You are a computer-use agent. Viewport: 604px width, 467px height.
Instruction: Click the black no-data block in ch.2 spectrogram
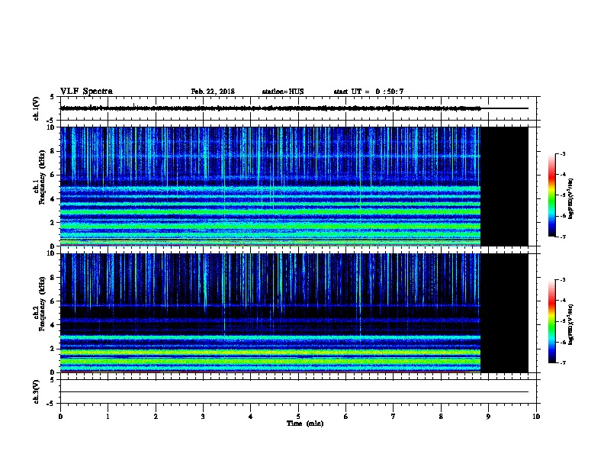(505, 313)
